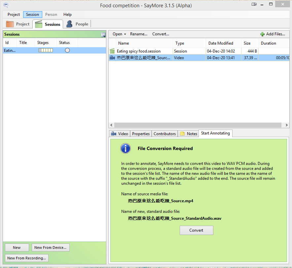Click the Add Files... button
The image size is (292, 268).
click(x=273, y=34)
